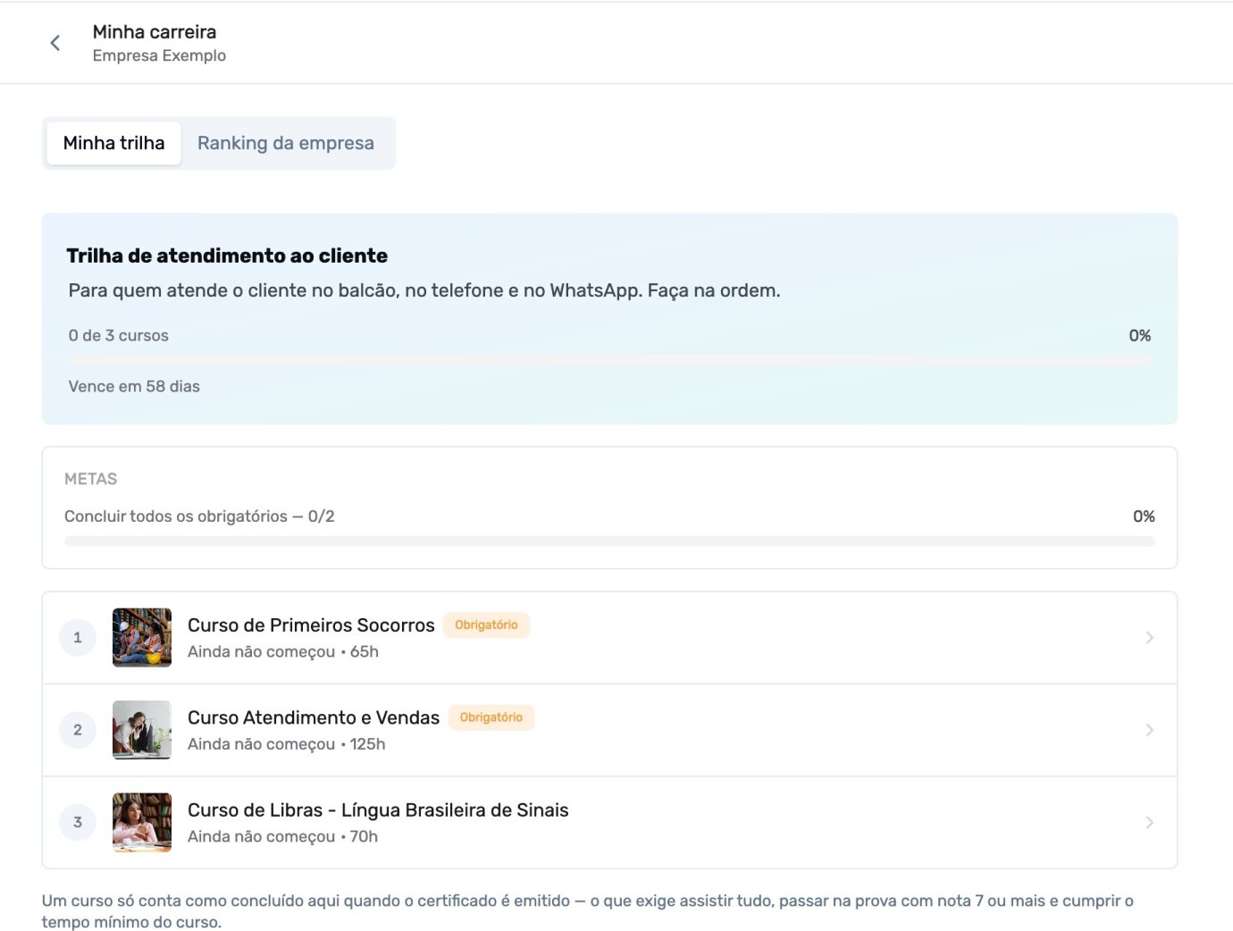Click step number 2 badge
This screenshot has width=1233, height=931.
[78, 730]
